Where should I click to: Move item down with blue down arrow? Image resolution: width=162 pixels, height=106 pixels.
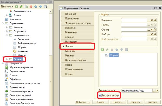pyautogui.click(x=41, y=6)
